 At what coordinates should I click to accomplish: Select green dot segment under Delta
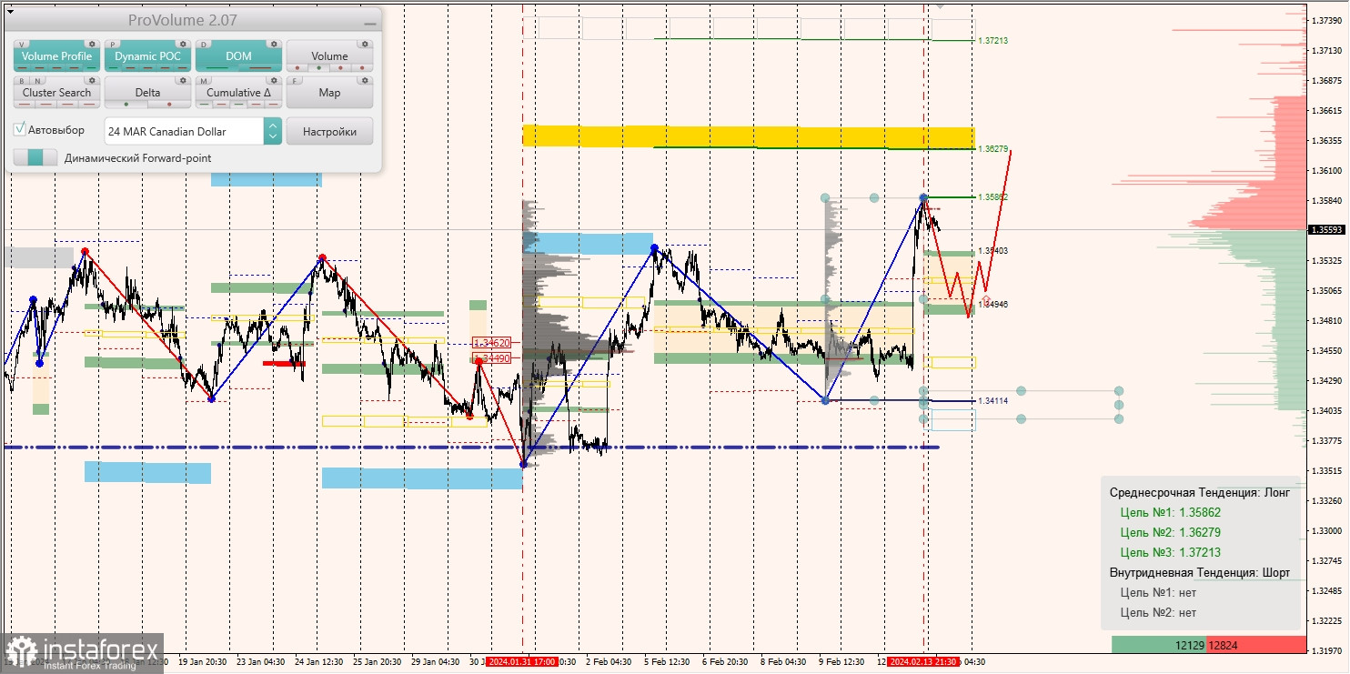point(126,105)
